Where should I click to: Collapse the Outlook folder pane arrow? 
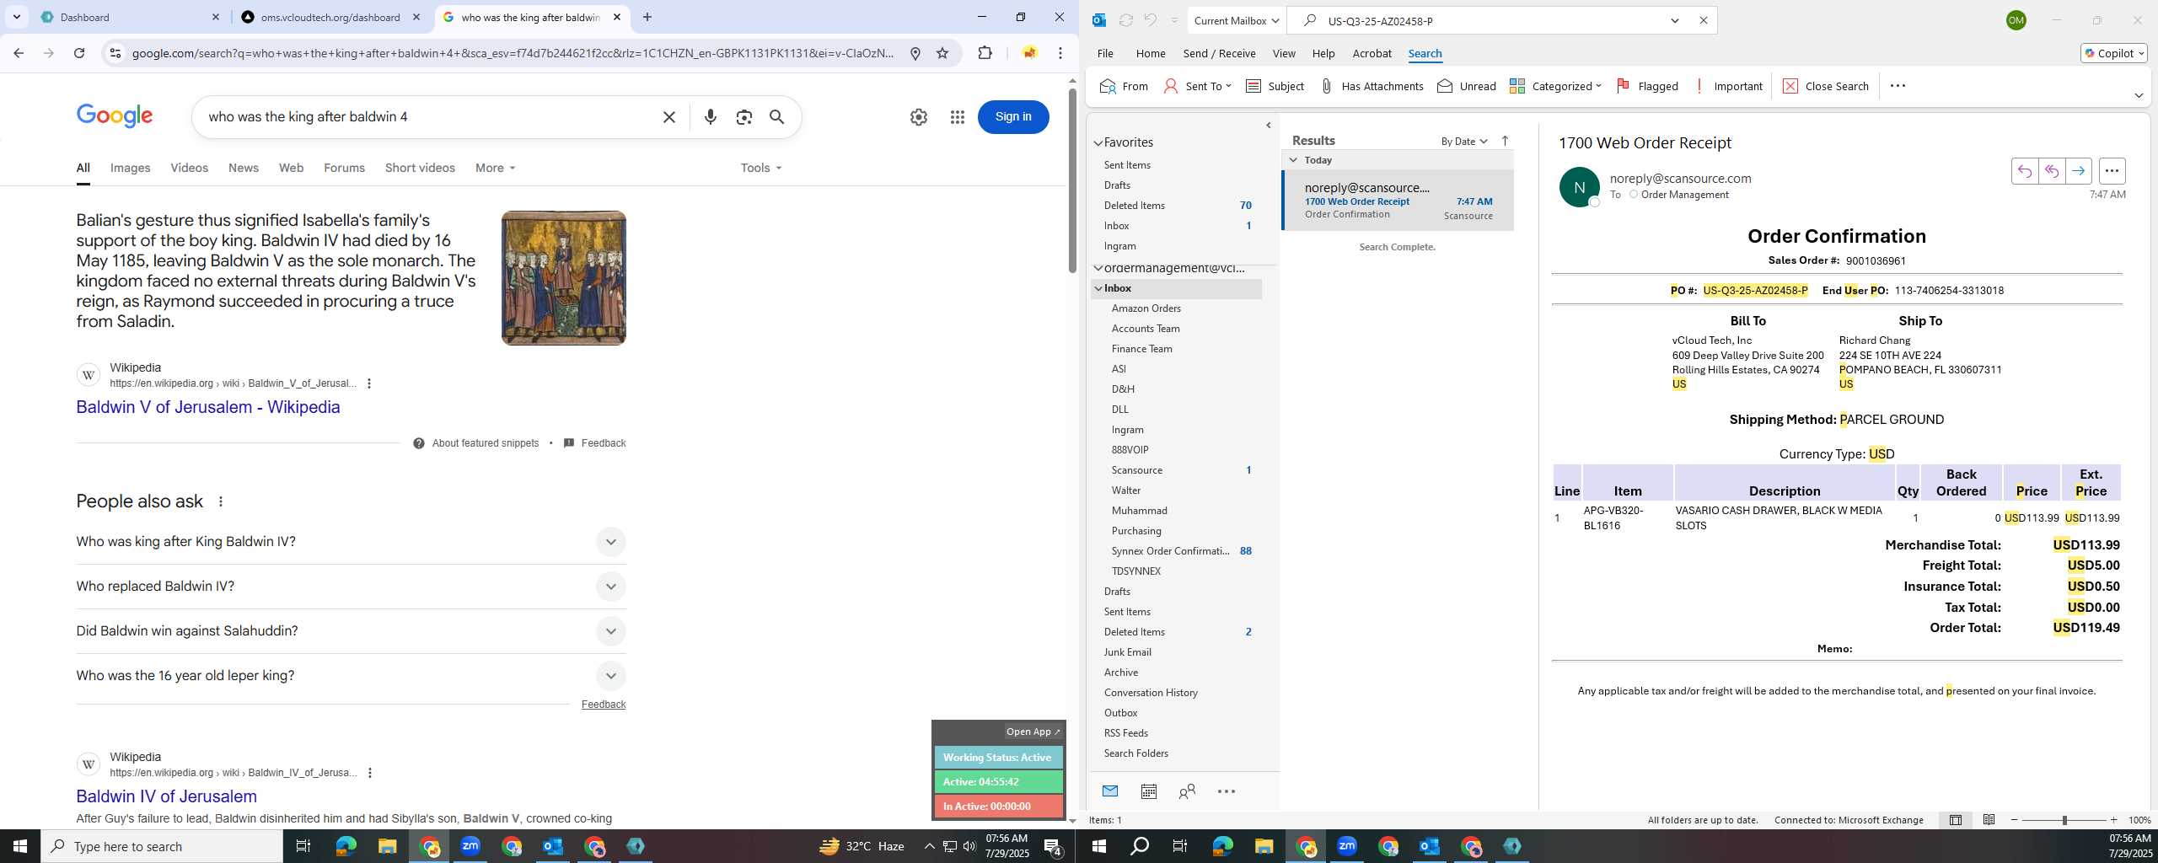[1268, 126]
